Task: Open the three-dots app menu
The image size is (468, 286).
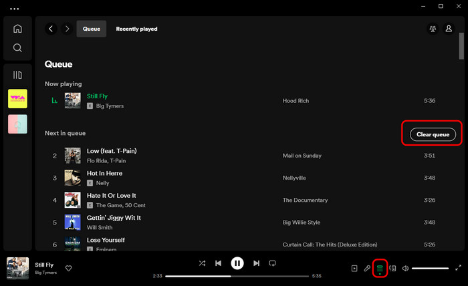Action: [x=14, y=9]
